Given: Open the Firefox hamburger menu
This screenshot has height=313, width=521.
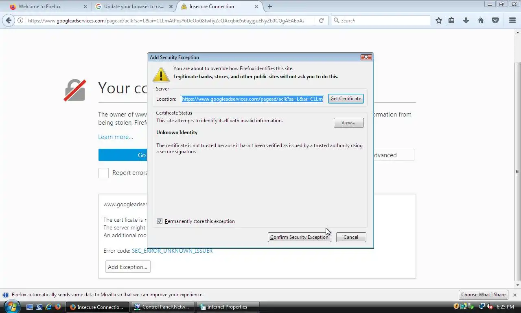Looking at the screenshot, I should (512, 20).
